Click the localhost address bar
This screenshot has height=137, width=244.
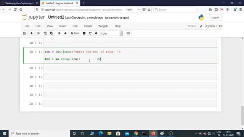(x=84, y=10)
